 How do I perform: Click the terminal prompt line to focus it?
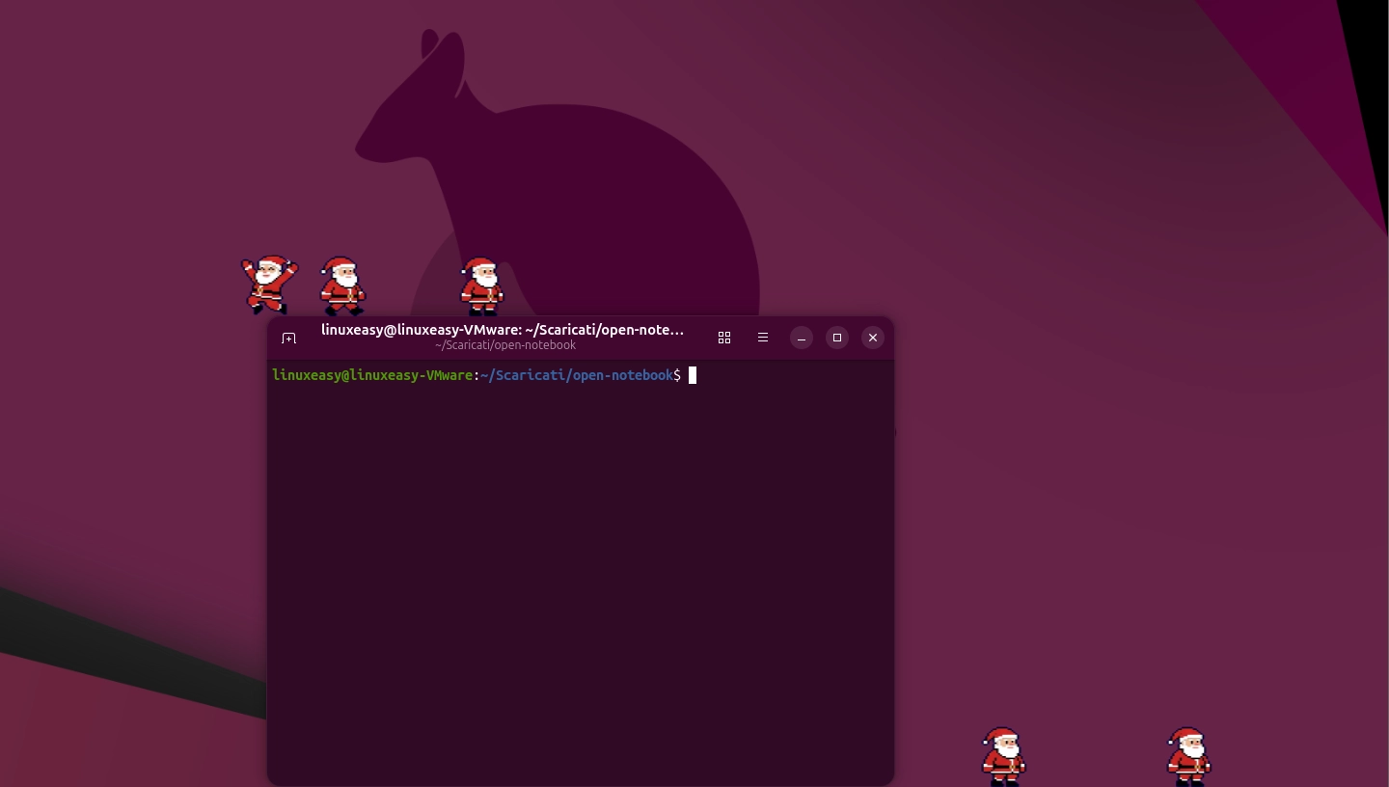(482, 375)
